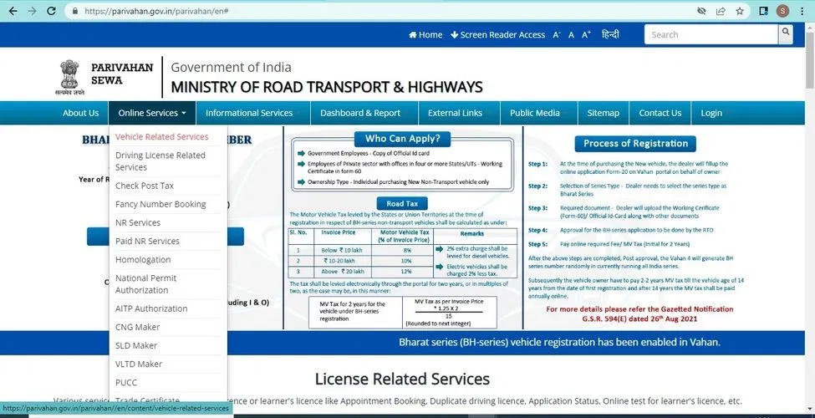This screenshot has height=418, width=815.
Task: Bookmark page with star icon
Action: tap(740, 11)
